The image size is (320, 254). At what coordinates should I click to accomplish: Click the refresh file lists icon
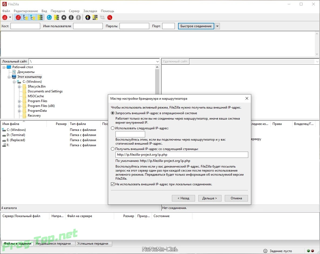pos(49,18)
